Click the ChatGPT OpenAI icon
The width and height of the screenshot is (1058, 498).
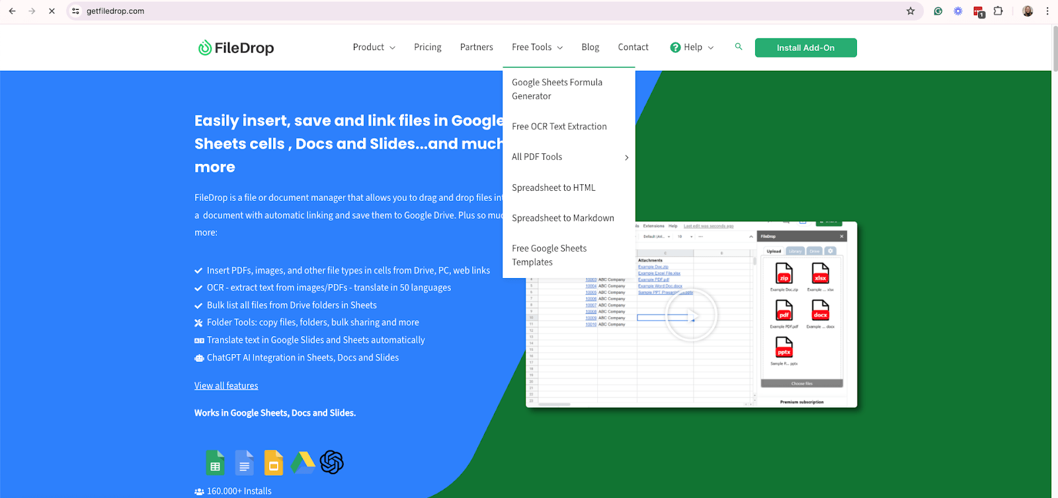click(331, 462)
